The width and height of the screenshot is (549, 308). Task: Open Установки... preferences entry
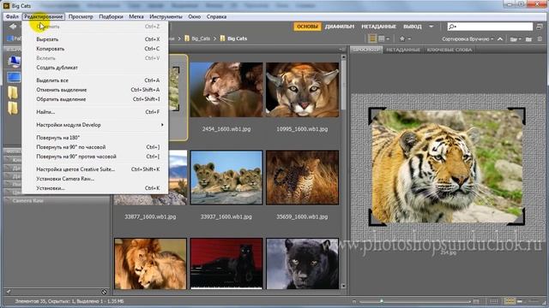[95, 188]
